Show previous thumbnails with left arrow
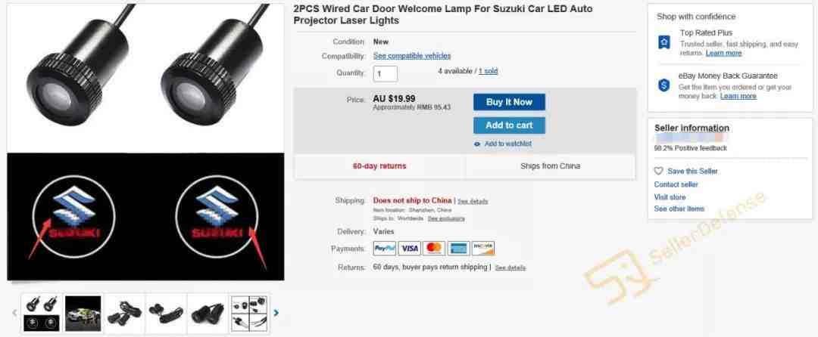Image resolution: width=818 pixels, height=337 pixels. (x=14, y=313)
